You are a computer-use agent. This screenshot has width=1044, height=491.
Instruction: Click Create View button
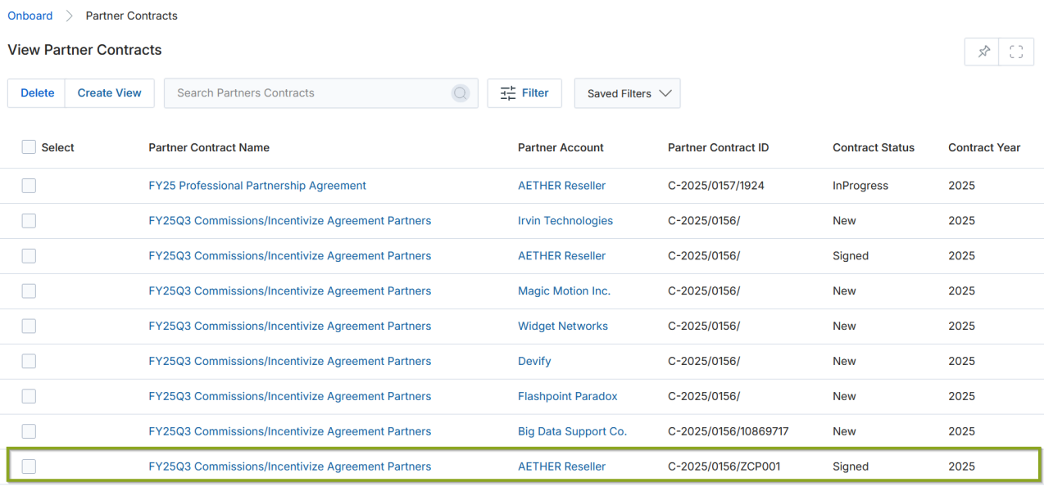(109, 93)
